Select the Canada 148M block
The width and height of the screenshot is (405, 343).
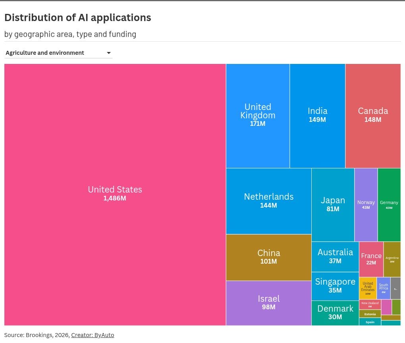coord(373,116)
